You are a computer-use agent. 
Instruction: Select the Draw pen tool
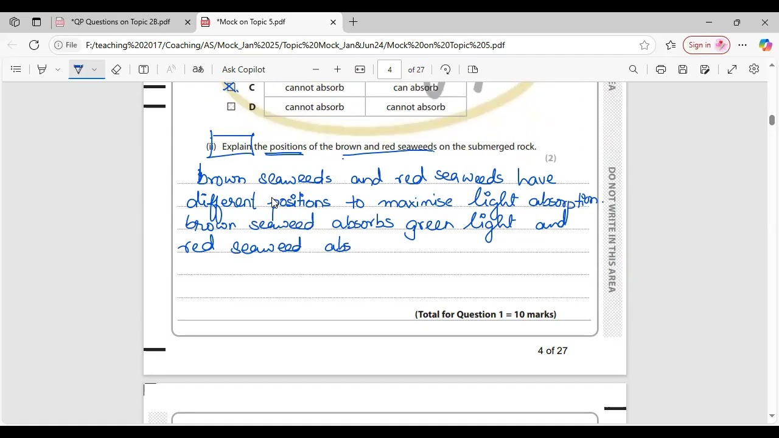tap(79, 69)
